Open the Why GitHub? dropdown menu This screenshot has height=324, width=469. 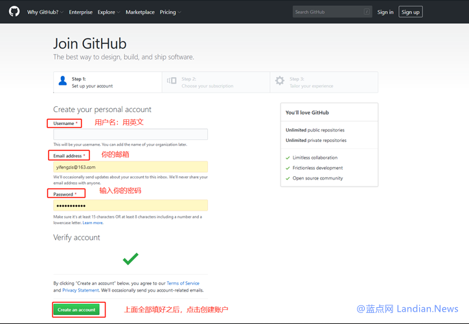[x=45, y=12]
